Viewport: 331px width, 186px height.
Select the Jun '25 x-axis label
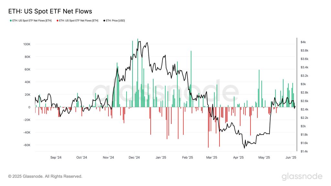291,158
